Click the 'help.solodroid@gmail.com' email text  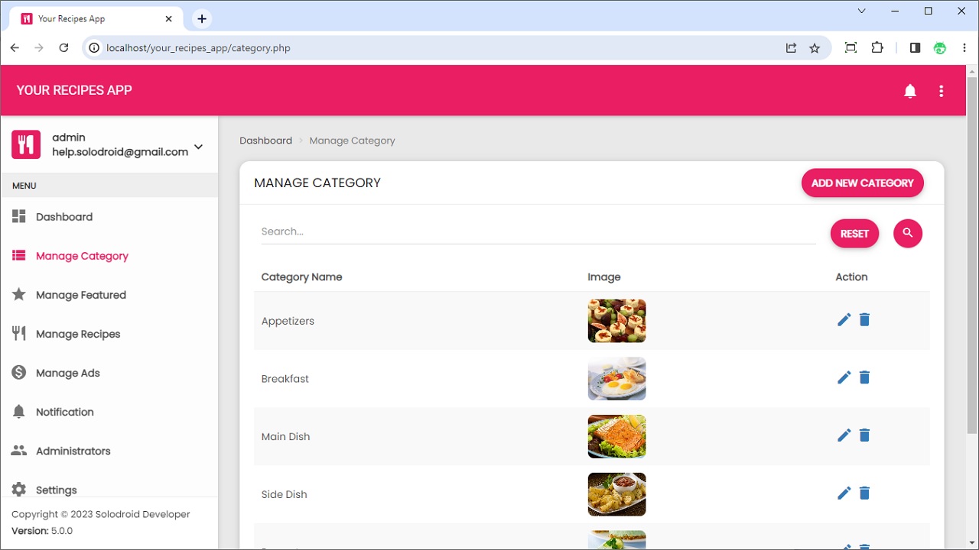click(120, 152)
